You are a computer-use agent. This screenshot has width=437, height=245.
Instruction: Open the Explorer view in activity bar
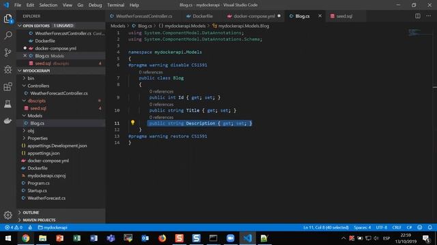(x=8, y=19)
